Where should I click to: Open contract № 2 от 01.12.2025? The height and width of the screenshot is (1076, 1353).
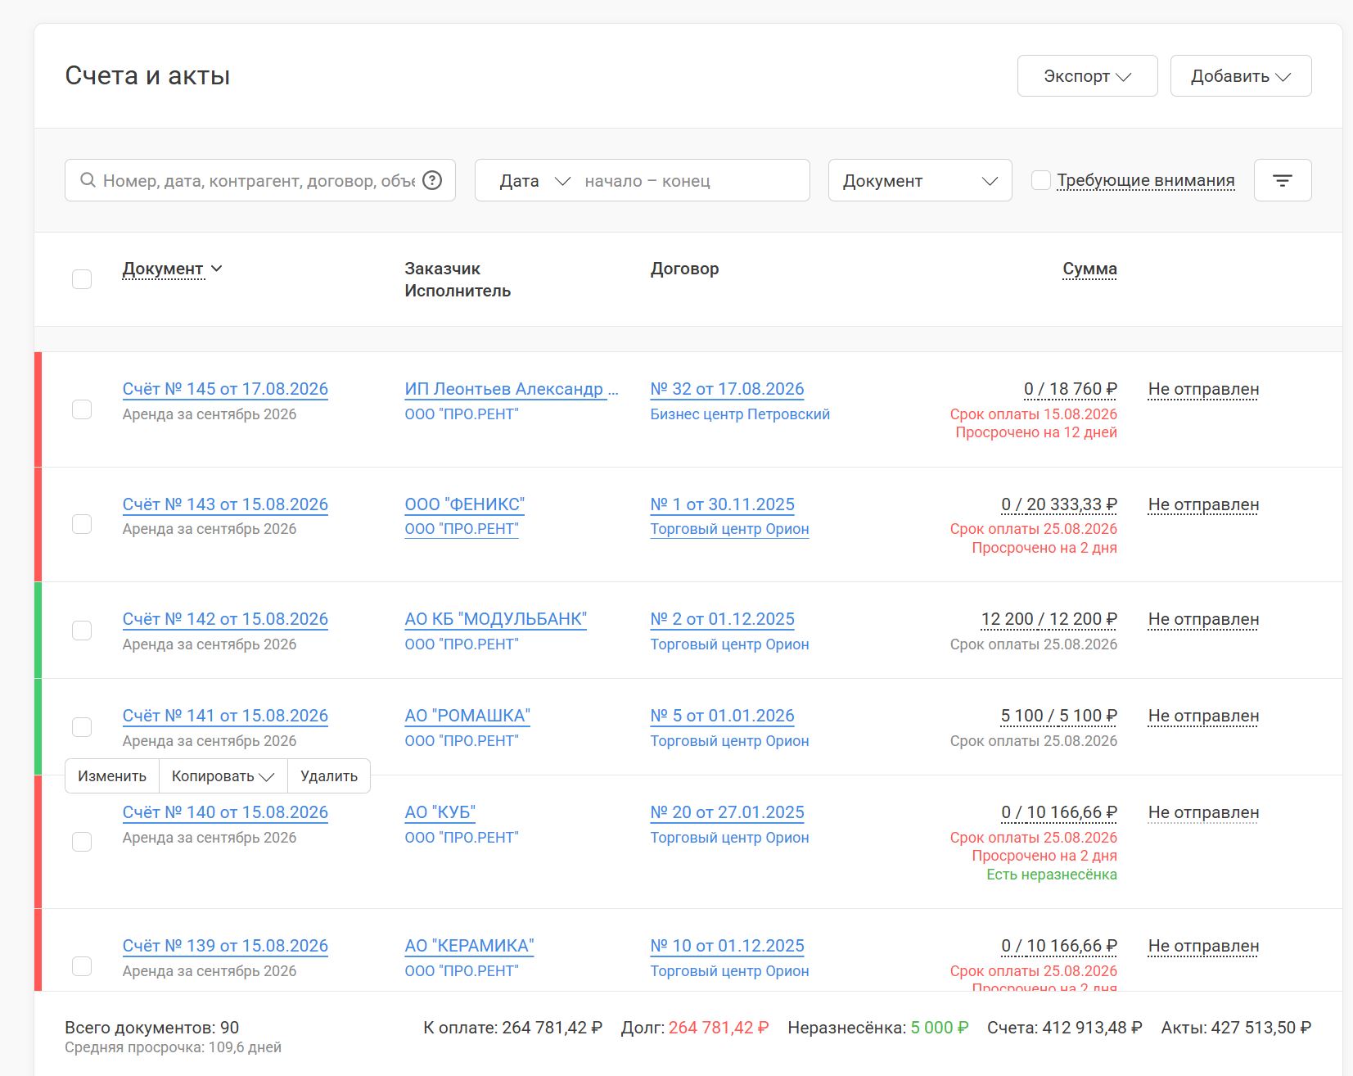pos(722,619)
